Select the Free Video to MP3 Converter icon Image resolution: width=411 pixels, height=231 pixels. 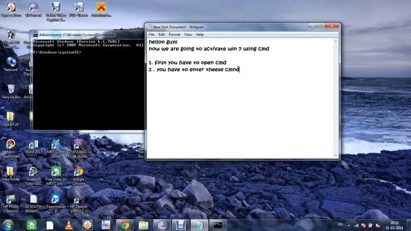56,176
